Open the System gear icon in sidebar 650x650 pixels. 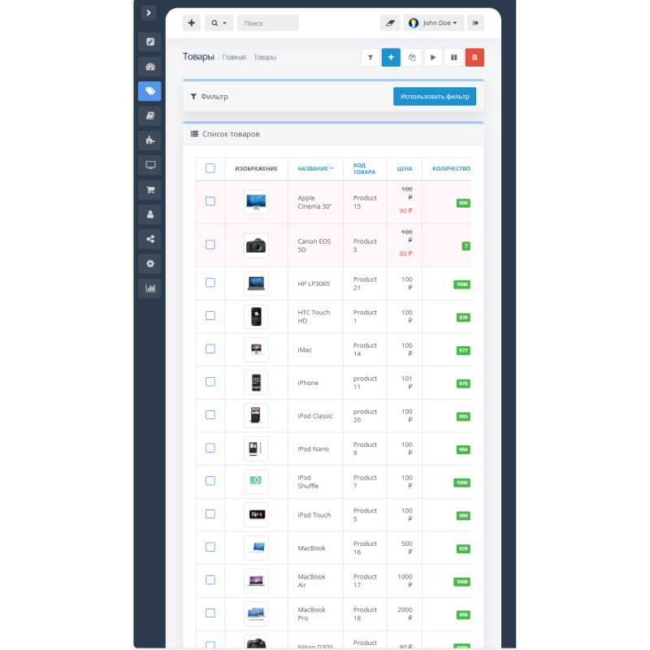[149, 263]
